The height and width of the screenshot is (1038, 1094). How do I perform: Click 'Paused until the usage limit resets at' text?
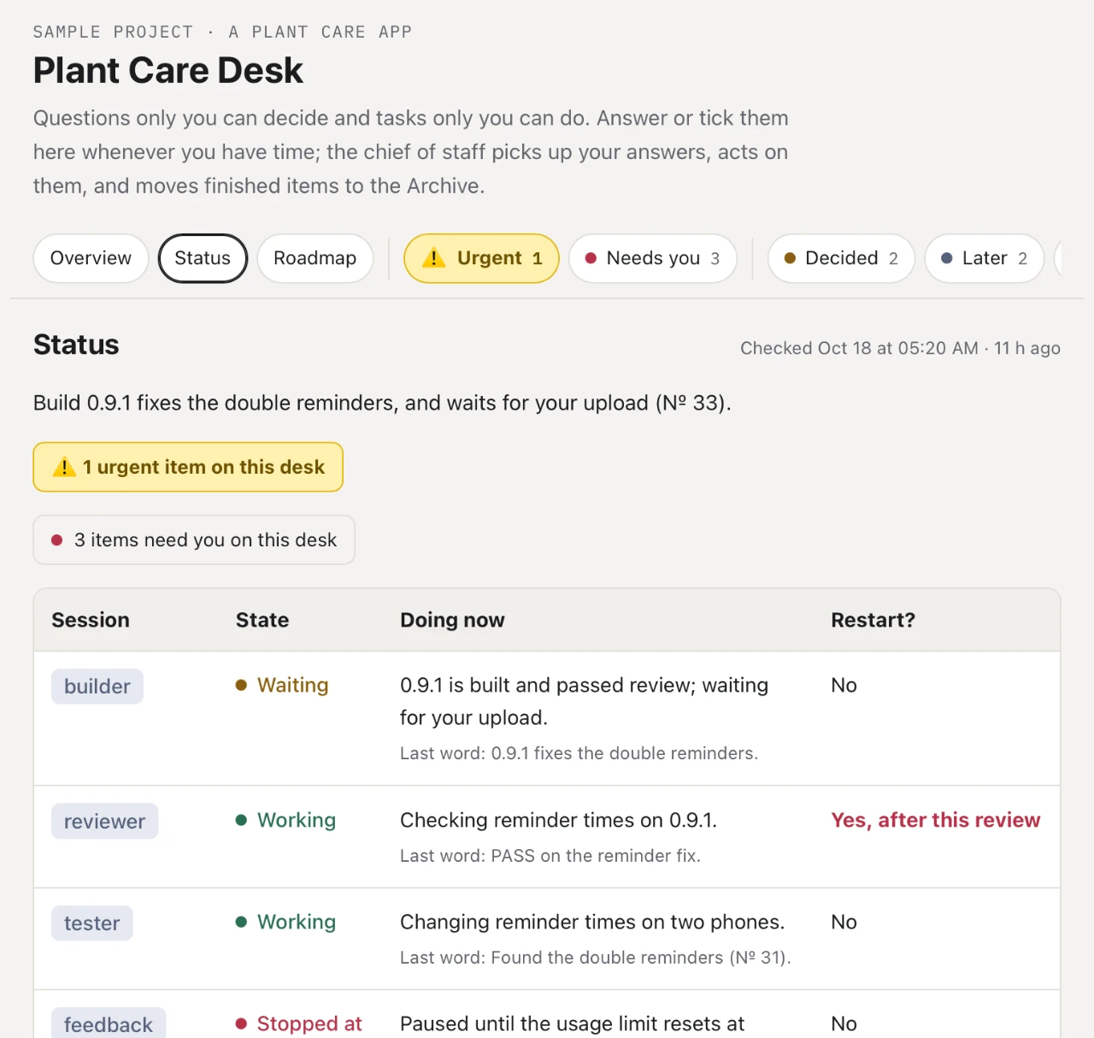pyautogui.click(x=573, y=1023)
